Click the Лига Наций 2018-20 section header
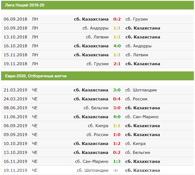This screenshot has width=195, height=175. point(24,5)
